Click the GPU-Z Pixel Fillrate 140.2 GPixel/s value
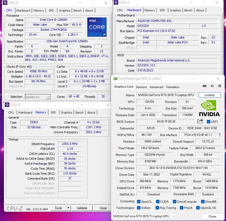The image size is (226, 221). click(x=150, y=148)
